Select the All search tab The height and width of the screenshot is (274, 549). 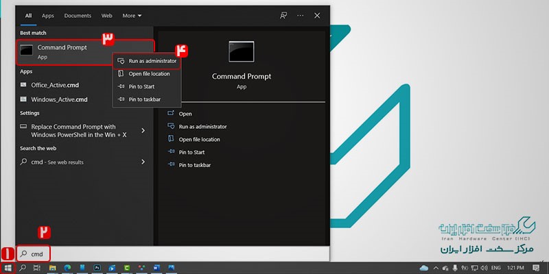(28, 16)
